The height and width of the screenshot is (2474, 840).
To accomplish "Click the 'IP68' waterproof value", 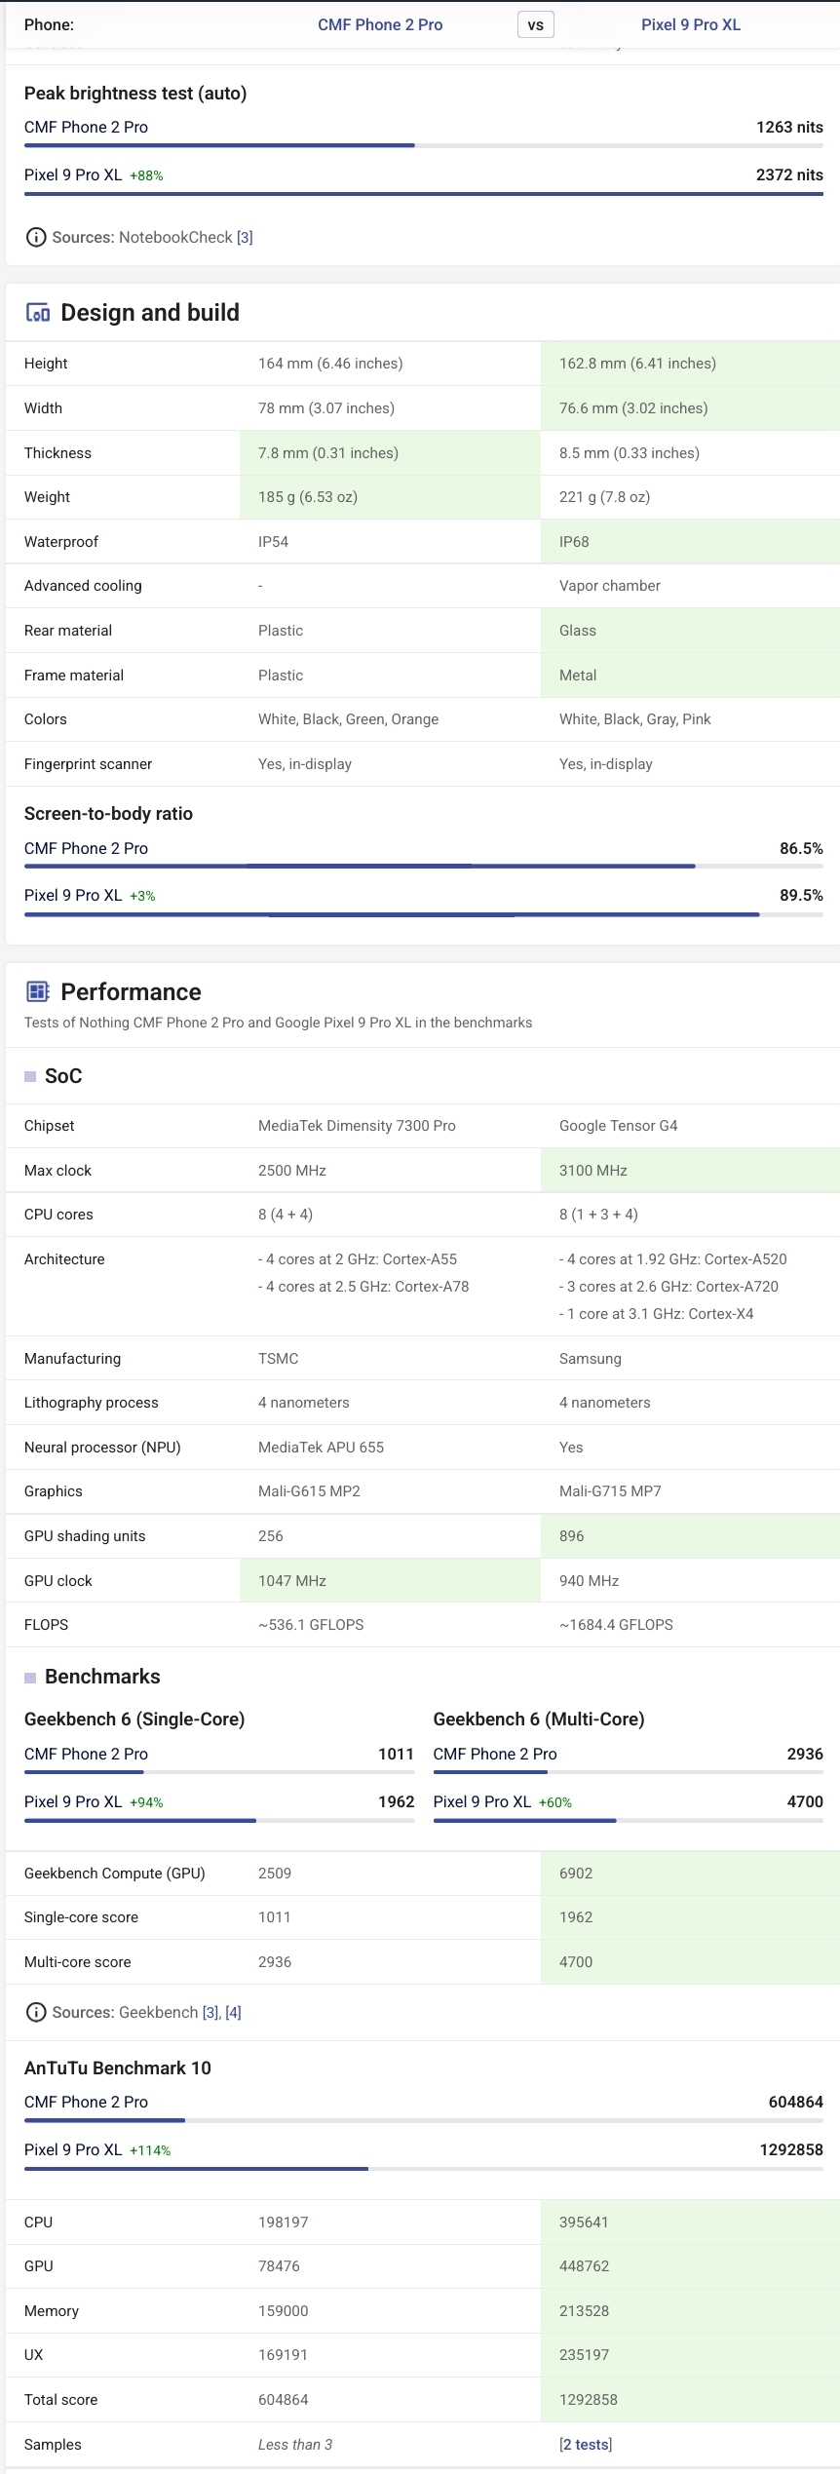I will pos(574,542).
